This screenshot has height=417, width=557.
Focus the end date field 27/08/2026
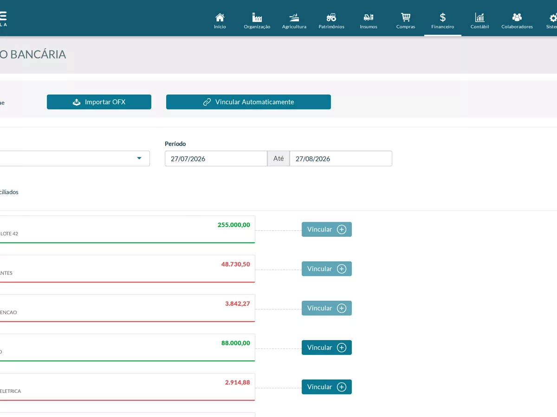[x=341, y=158]
